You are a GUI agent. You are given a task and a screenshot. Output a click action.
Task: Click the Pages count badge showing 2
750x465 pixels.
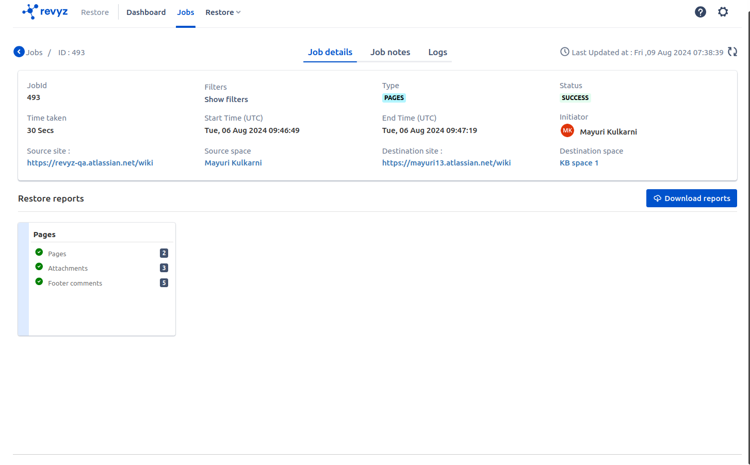[x=164, y=253]
